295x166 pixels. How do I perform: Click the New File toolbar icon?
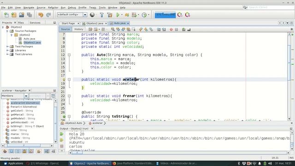click(x=6, y=15)
